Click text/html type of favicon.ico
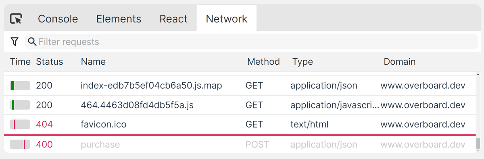The height and width of the screenshot is (159, 484). 309,124
